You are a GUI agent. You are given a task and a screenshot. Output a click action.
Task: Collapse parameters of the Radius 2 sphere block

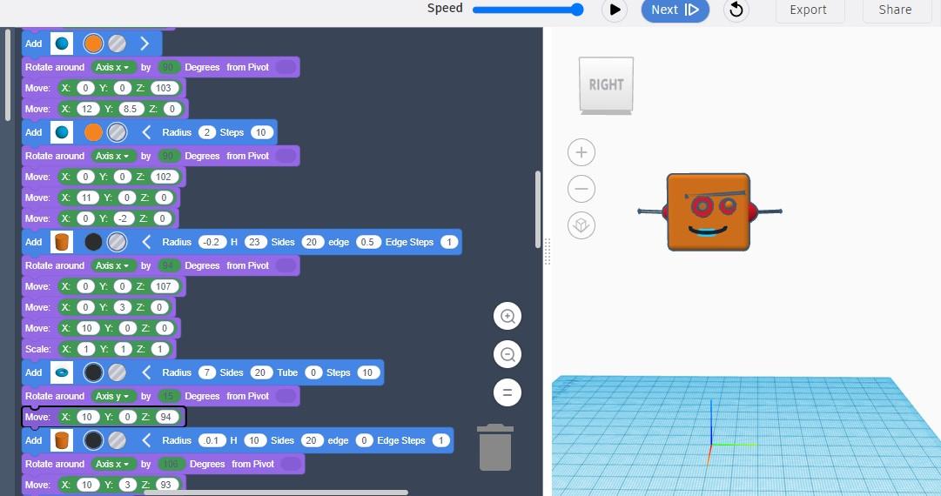146,132
